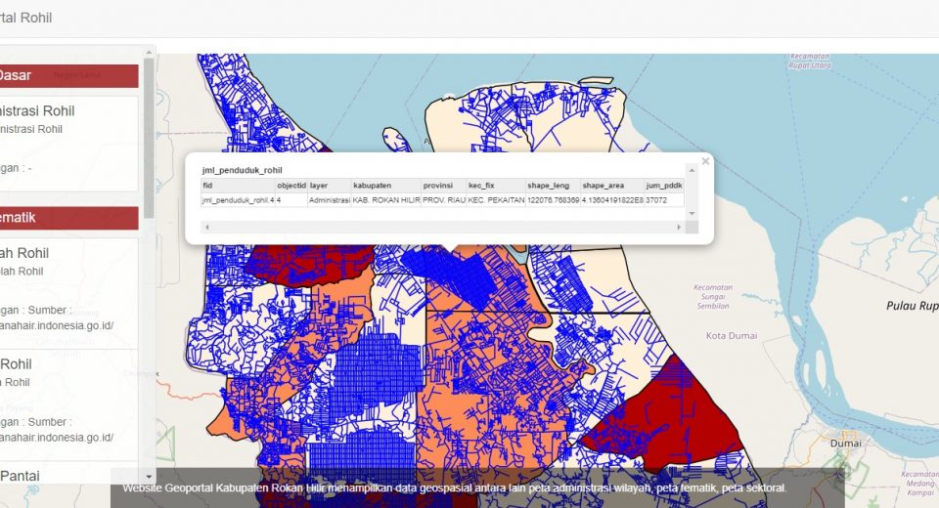Close the jml_penduduk_rohil info popup
This screenshot has width=939, height=508.
pos(705,161)
